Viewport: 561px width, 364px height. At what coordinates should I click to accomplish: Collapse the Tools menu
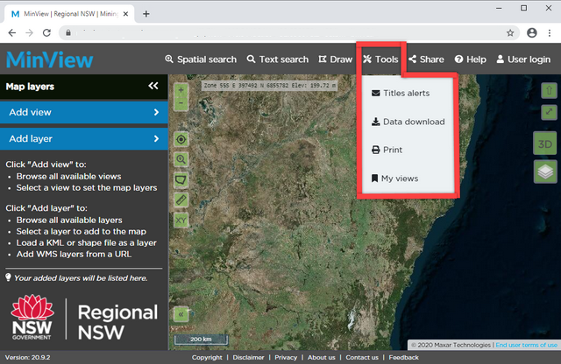pos(380,59)
